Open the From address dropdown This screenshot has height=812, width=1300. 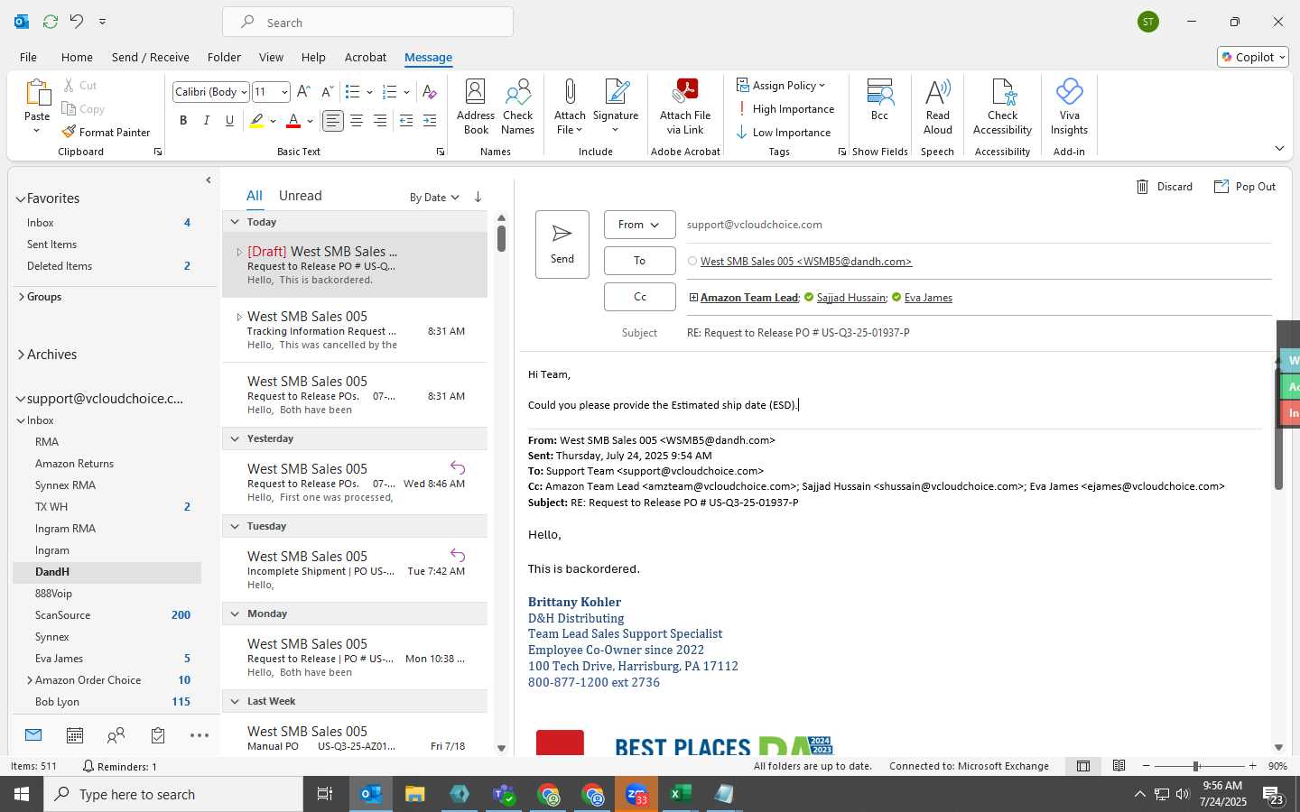(x=639, y=225)
